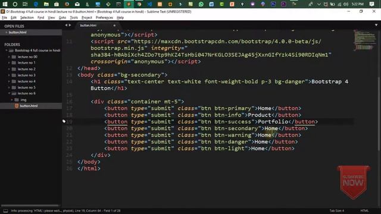Open button.html in the folder tree
Screen dimensions: 381x214
coord(31,106)
